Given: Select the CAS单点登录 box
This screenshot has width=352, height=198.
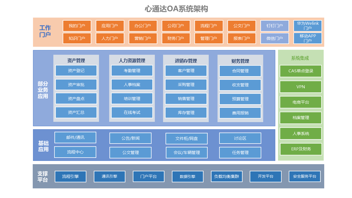Looking at the screenshot, I should pos(301,71).
